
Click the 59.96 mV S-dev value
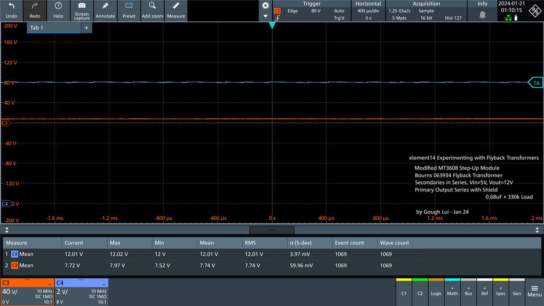click(301, 265)
